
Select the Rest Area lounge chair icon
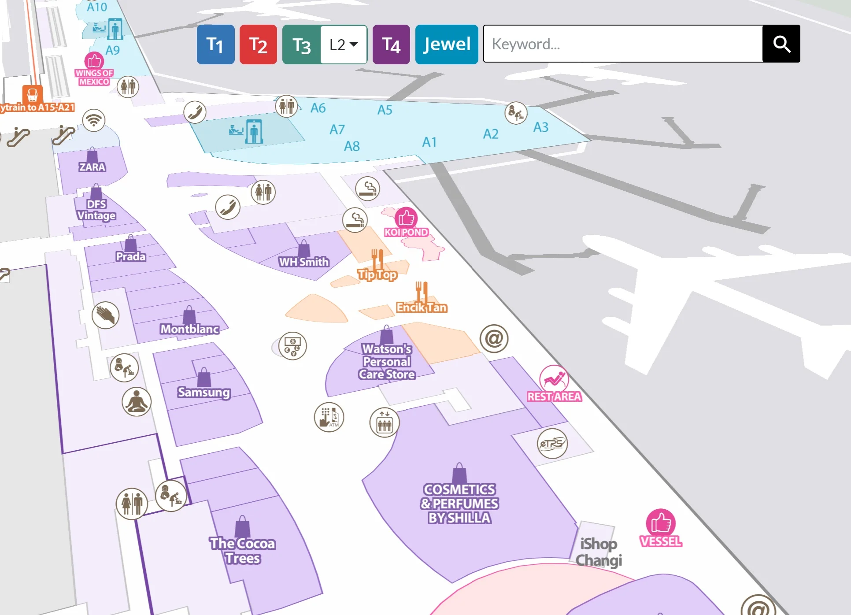click(554, 378)
